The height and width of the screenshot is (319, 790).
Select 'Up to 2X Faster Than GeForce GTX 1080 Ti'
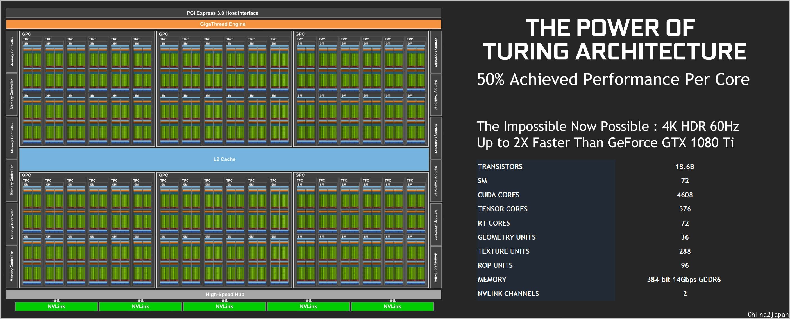pos(605,143)
